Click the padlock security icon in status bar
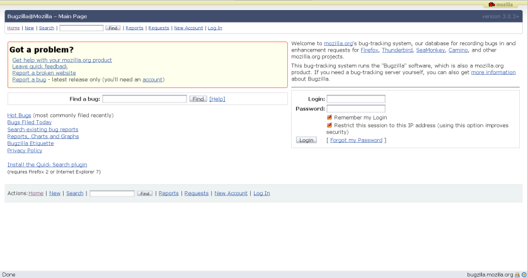 point(517,275)
